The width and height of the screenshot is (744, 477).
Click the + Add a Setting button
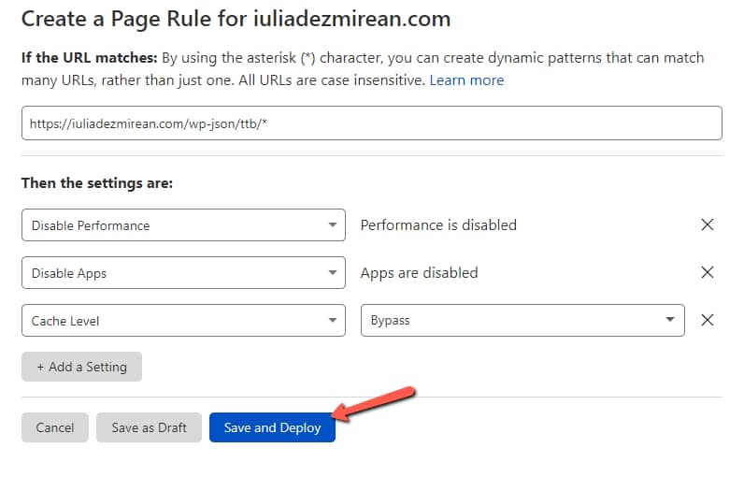(x=81, y=367)
